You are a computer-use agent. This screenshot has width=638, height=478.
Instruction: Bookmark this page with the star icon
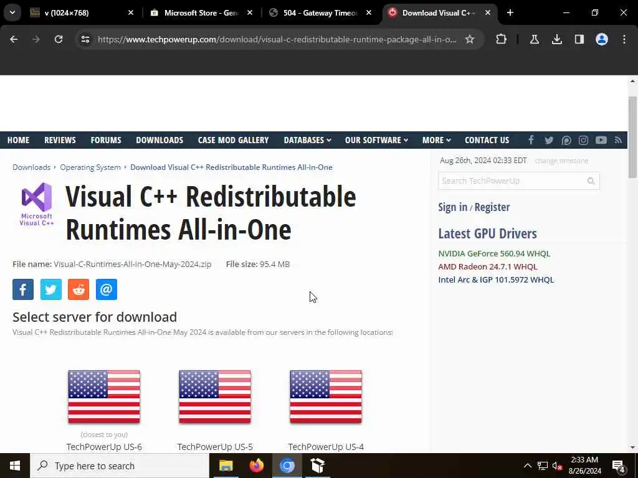[470, 39]
